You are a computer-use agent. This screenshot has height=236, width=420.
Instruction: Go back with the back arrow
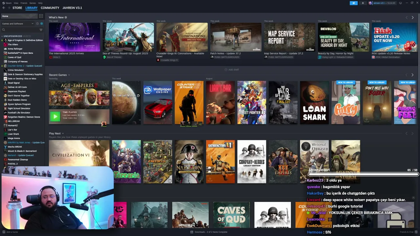click(4, 8)
